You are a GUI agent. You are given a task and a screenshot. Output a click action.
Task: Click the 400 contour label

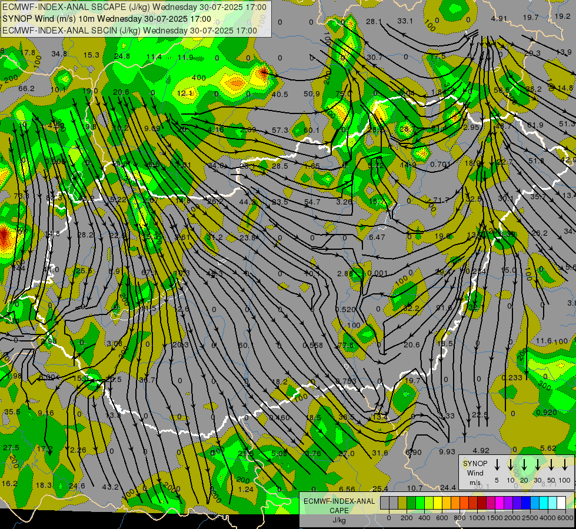click(199, 78)
